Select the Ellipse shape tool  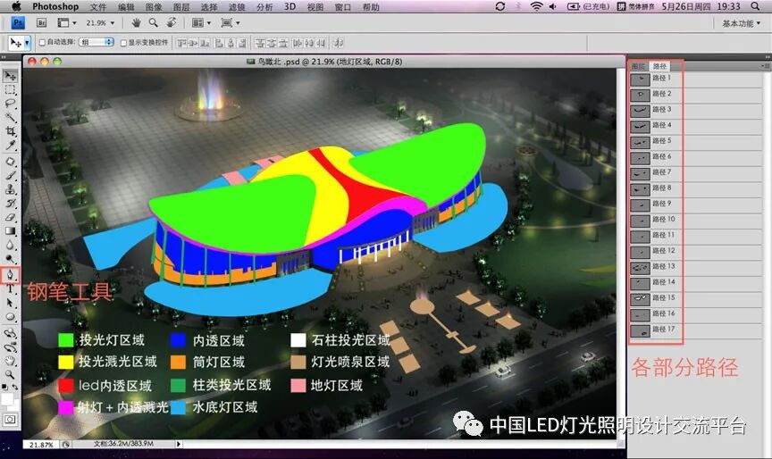[x=10, y=317]
